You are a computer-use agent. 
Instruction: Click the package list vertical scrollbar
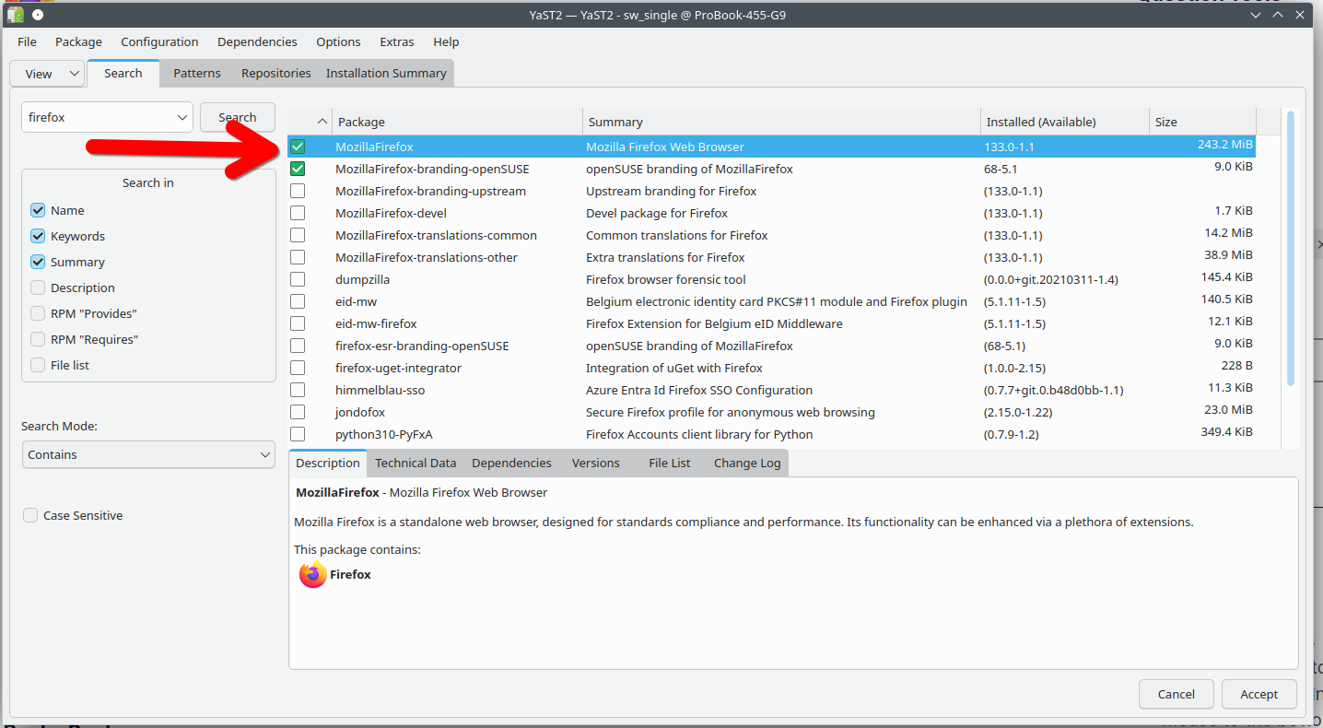[1291, 249]
